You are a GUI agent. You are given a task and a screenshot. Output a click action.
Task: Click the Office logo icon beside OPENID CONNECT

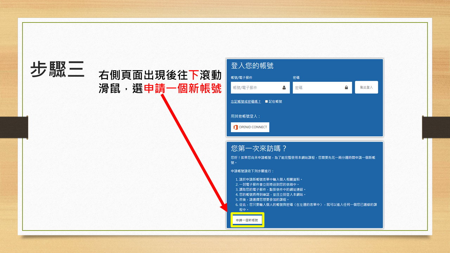pos(236,127)
